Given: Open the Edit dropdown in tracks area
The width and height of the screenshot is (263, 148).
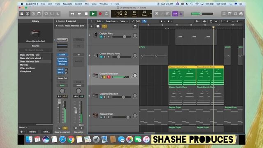Looking at the screenshot, I should click(x=100, y=21).
